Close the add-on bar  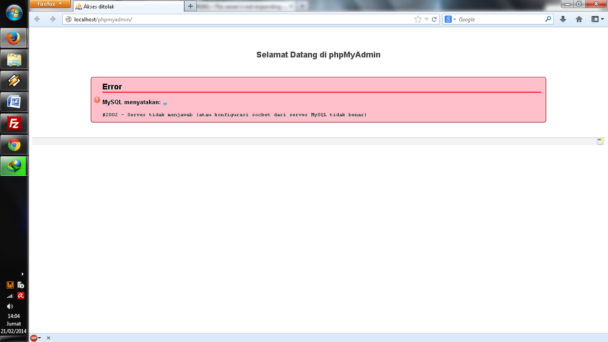(48, 338)
